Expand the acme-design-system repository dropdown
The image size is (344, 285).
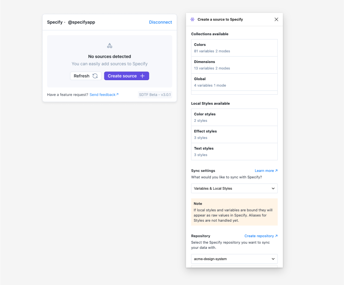click(x=234, y=259)
